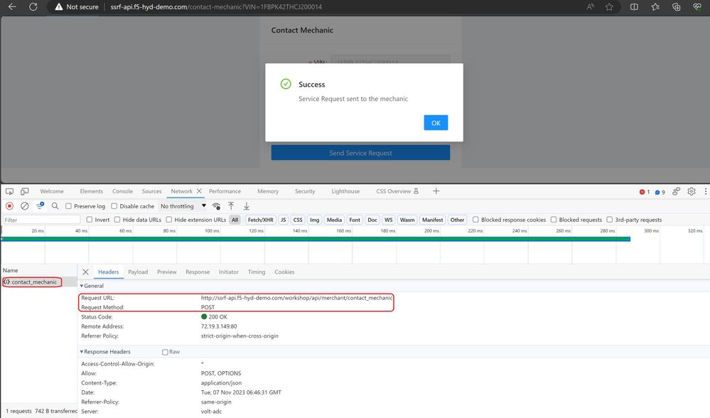Open network search magnifier
This screenshot has width=710, height=418.
[55, 206]
